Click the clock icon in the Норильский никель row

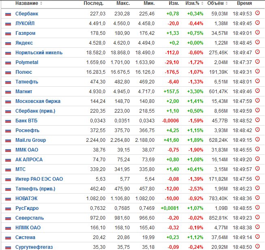click(257, 52)
